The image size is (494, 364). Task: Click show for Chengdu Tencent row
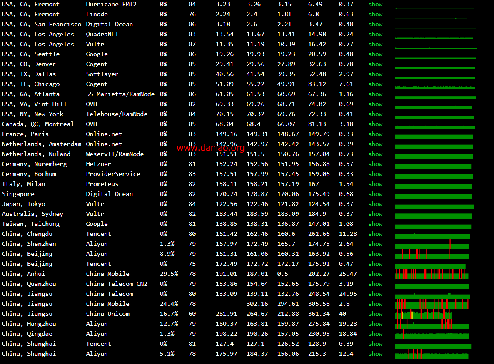click(375, 234)
